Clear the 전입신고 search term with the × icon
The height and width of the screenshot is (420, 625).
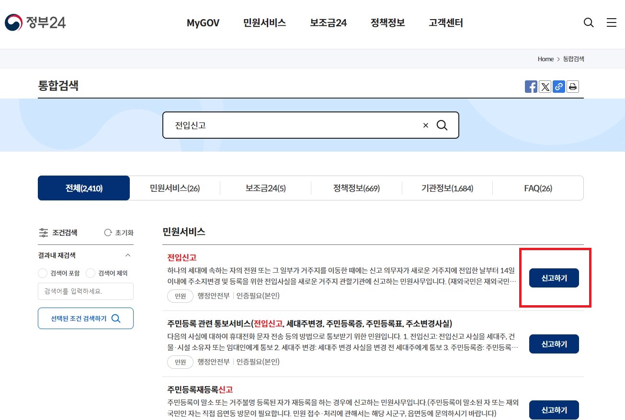click(x=425, y=125)
